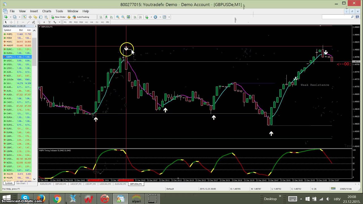Draw a horizontal line tool
The height and width of the screenshot is (204, 363).
point(23,22)
